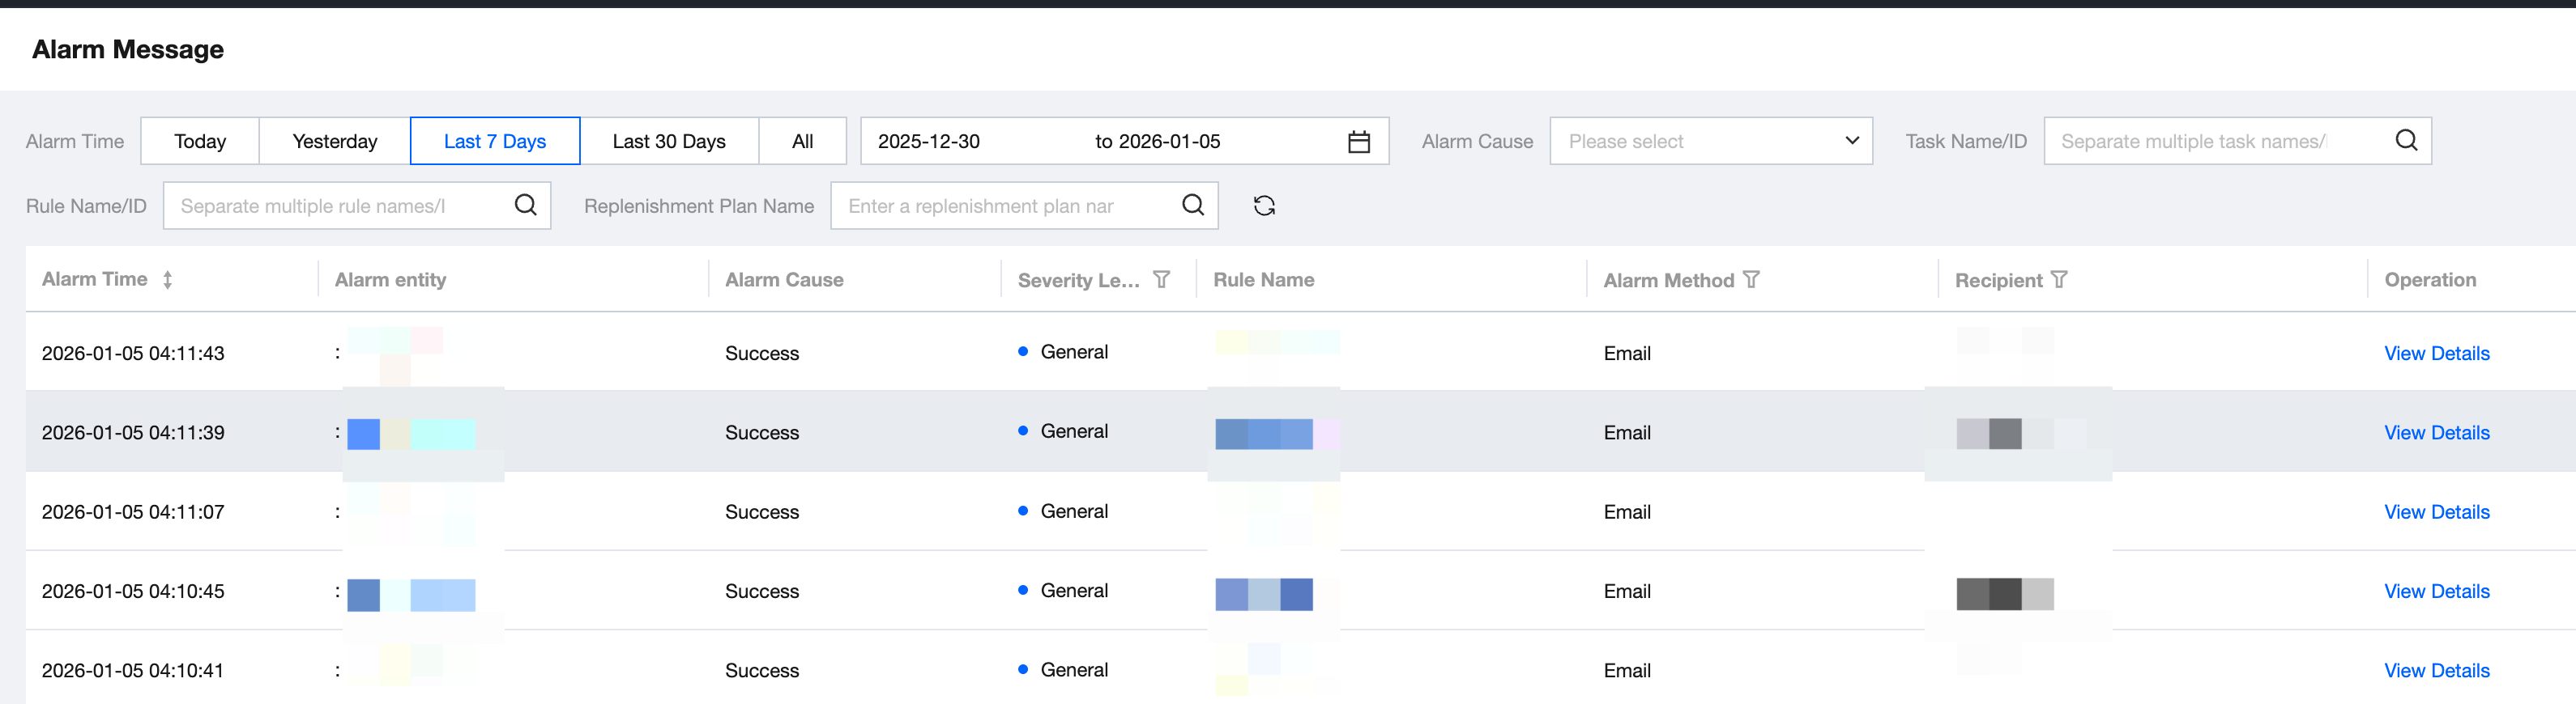Select the Today time range
This screenshot has height=704, width=2576.
click(200, 142)
